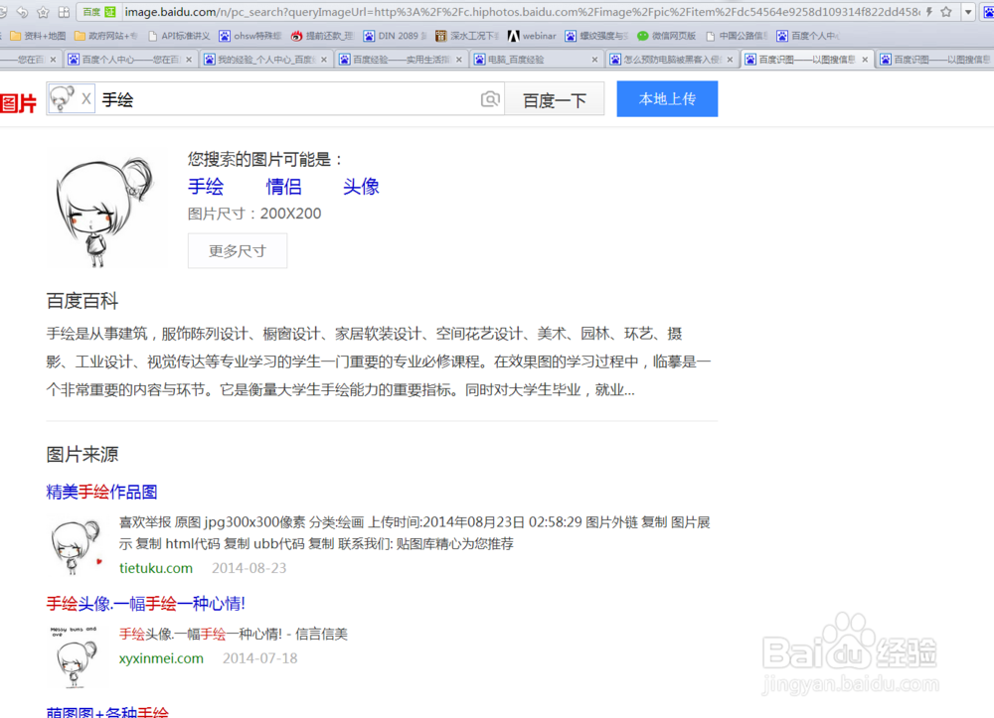
Task: Click the xyxinmei.com result thumbnail
Action: [x=75, y=656]
